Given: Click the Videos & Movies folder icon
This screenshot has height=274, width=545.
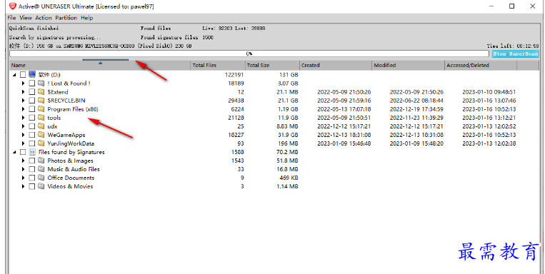Looking at the screenshot, I should pyautogui.click(x=41, y=186).
